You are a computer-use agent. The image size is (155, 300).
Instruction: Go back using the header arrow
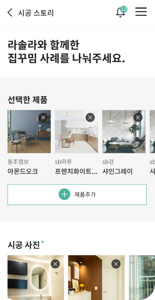(x=10, y=13)
